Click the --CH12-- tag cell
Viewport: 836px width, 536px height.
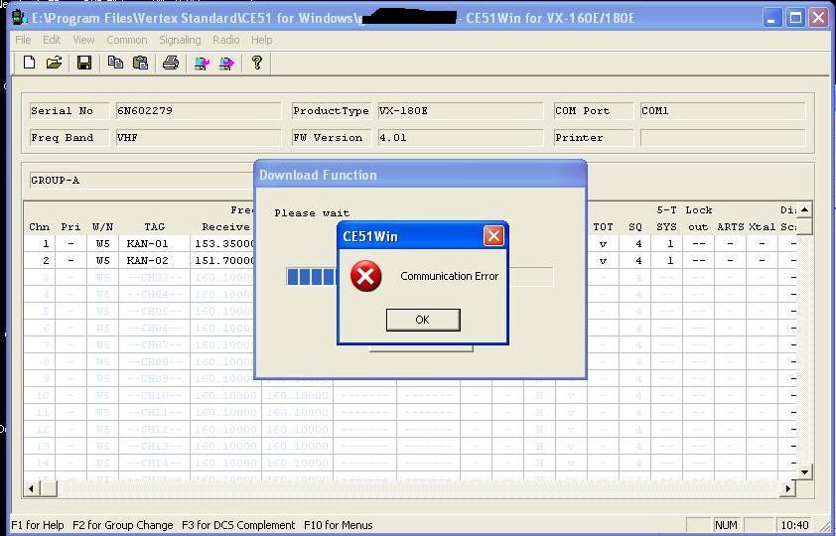click(x=154, y=429)
